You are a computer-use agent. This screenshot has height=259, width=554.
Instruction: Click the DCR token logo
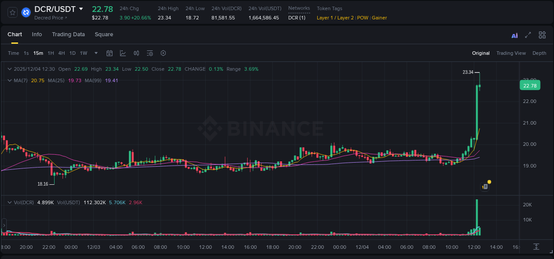pyautogui.click(x=26, y=12)
